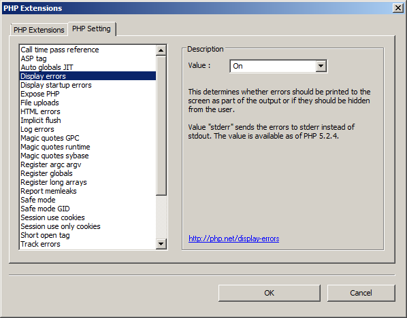Click the Value combo box showing On
The height and width of the screenshot is (318, 407).
click(278, 66)
